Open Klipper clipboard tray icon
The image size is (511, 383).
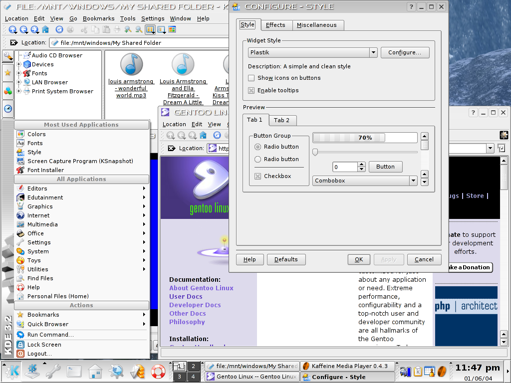coord(418,371)
